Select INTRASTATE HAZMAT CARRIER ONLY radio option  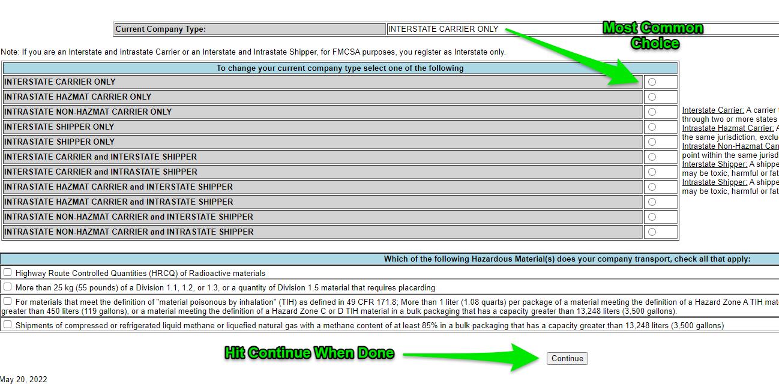pyautogui.click(x=652, y=97)
